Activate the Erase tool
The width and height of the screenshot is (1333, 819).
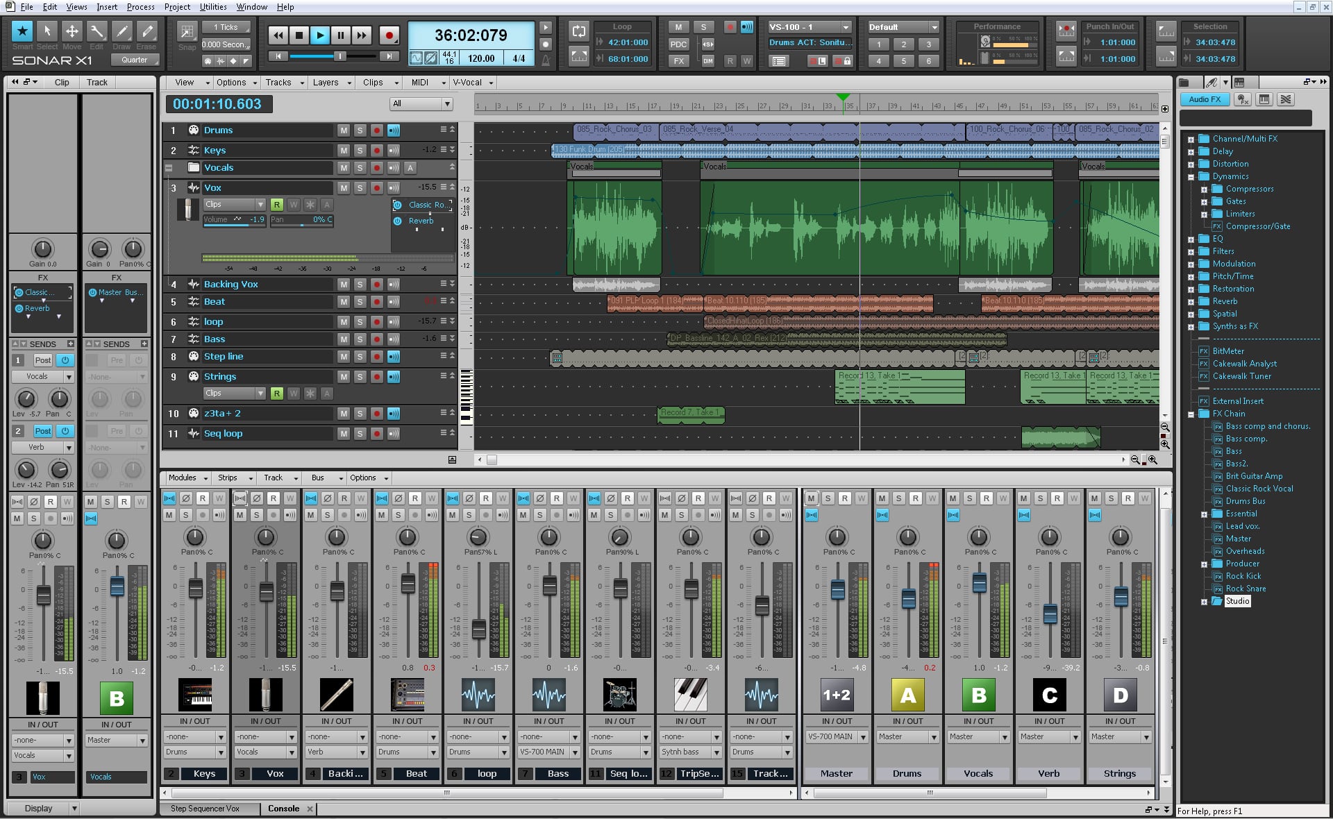(x=146, y=31)
